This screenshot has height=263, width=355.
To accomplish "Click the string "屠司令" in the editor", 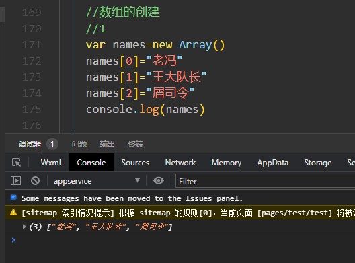I will 170,93.
